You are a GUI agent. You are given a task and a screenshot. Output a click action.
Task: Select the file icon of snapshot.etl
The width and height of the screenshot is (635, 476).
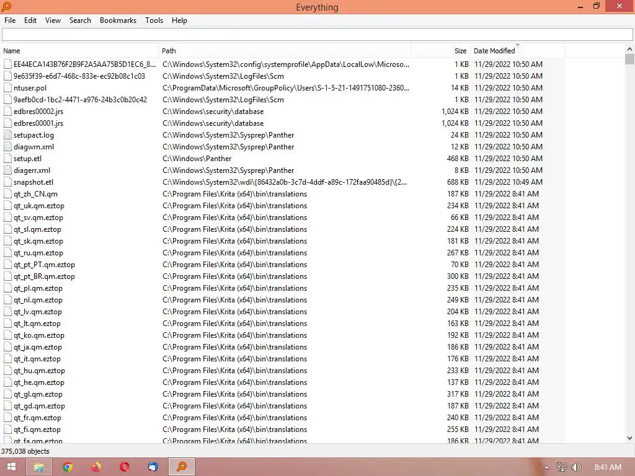point(7,182)
